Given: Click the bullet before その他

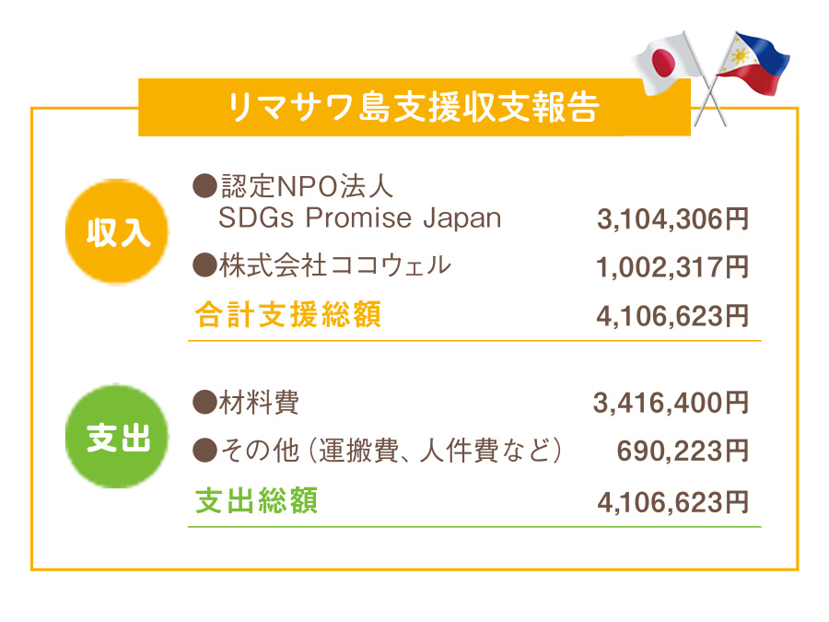Looking at the screenshot, I should 204,451.
